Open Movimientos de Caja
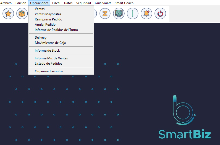 pos(50,43)
